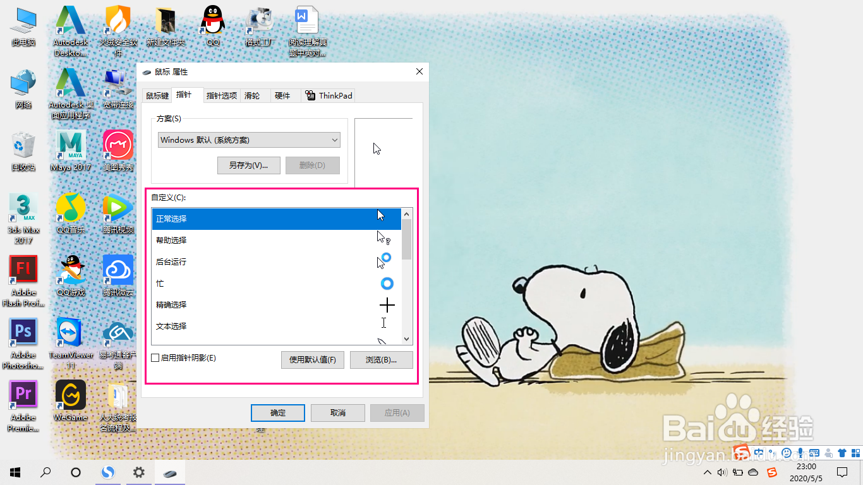Launch the WeGame shortcut

pos(71,401)
